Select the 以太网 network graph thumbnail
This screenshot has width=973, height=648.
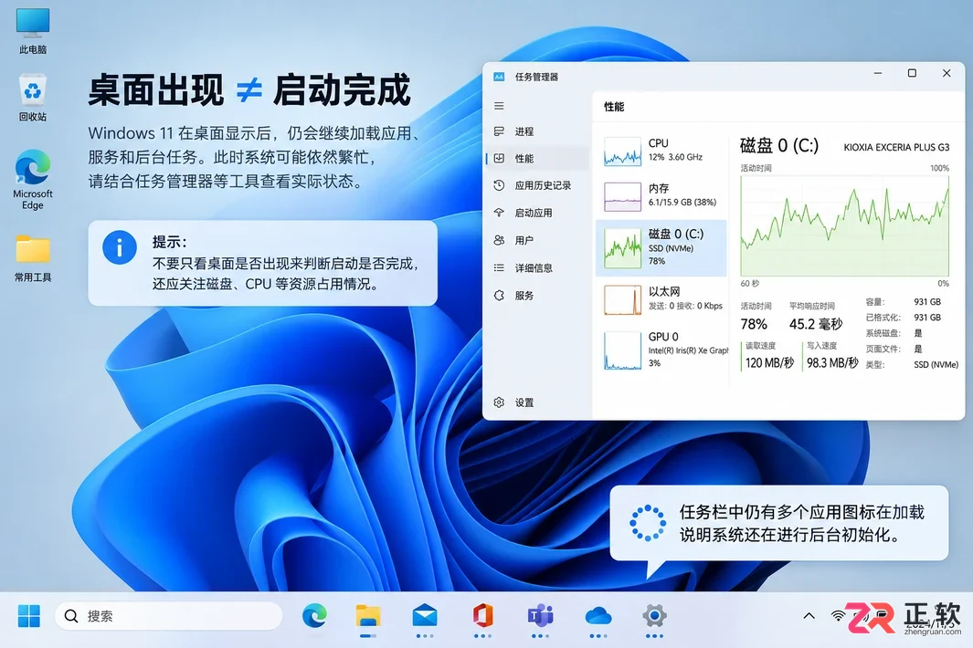[622, 299]
